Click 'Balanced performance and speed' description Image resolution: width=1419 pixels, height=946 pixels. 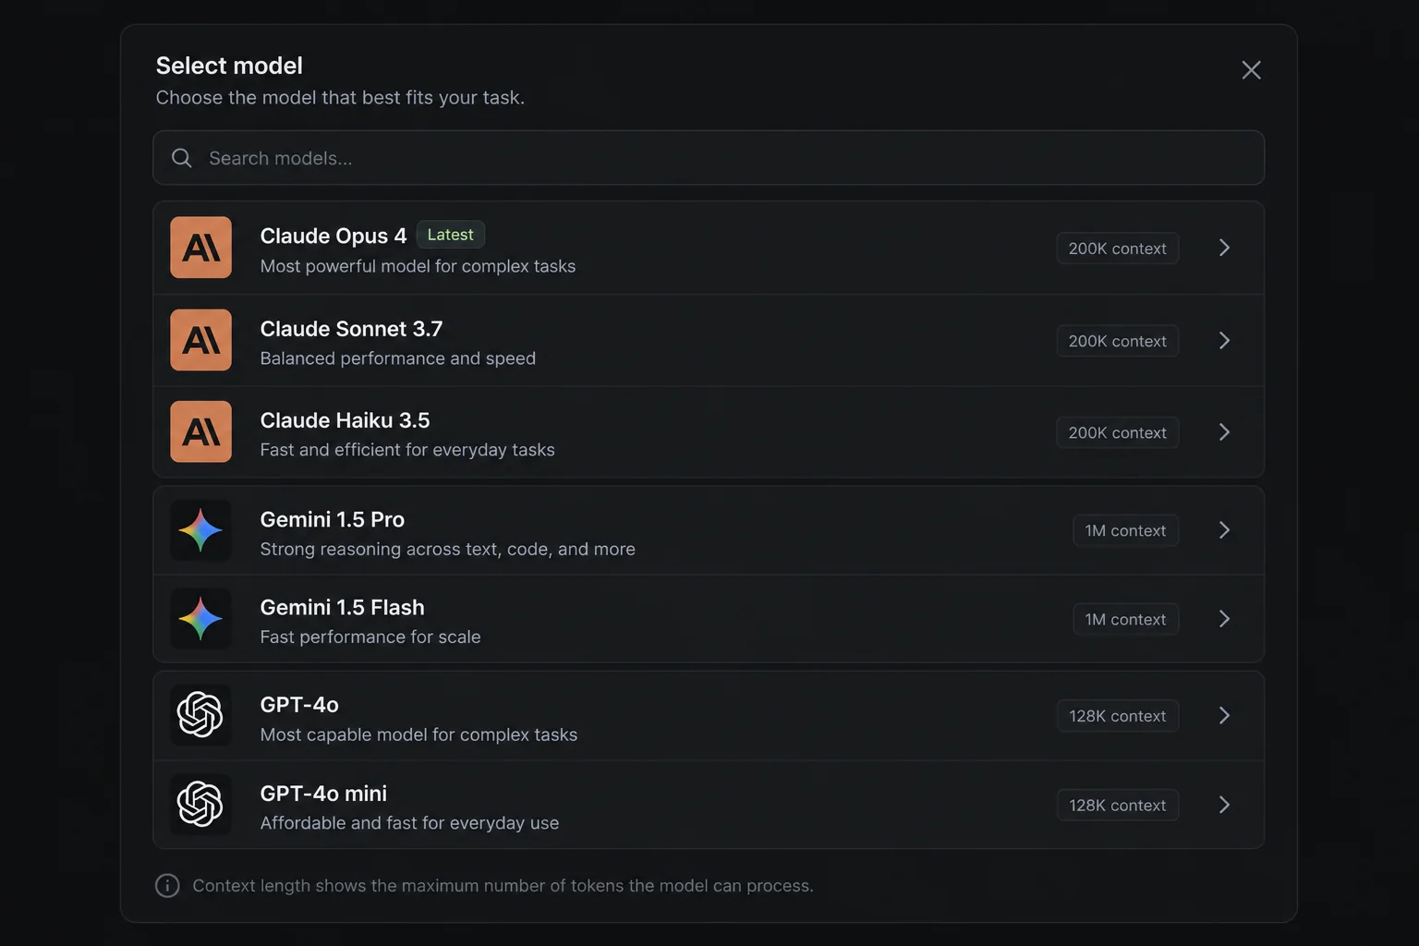398,358
